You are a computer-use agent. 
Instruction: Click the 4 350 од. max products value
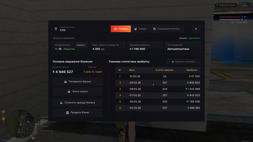98,49
